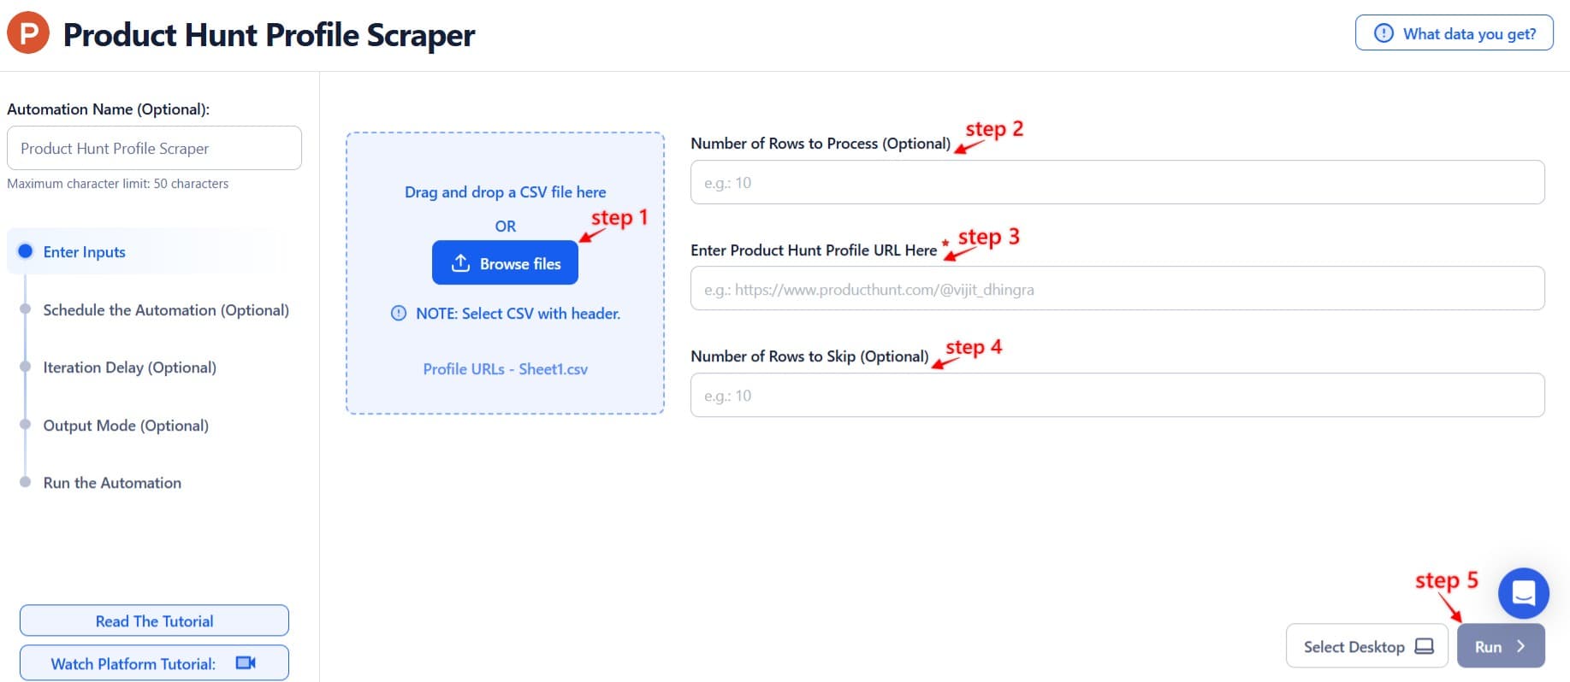1570x682 pixels.
Task: Click the info icon in What data you get
Action: [1382, 33]
